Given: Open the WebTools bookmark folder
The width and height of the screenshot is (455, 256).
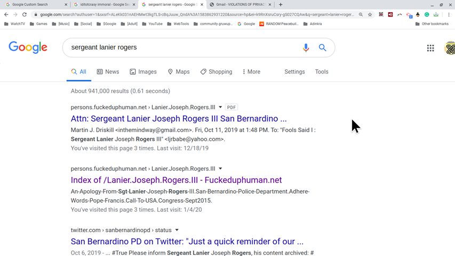Looking at the screenshot, I should coord(178,24).
